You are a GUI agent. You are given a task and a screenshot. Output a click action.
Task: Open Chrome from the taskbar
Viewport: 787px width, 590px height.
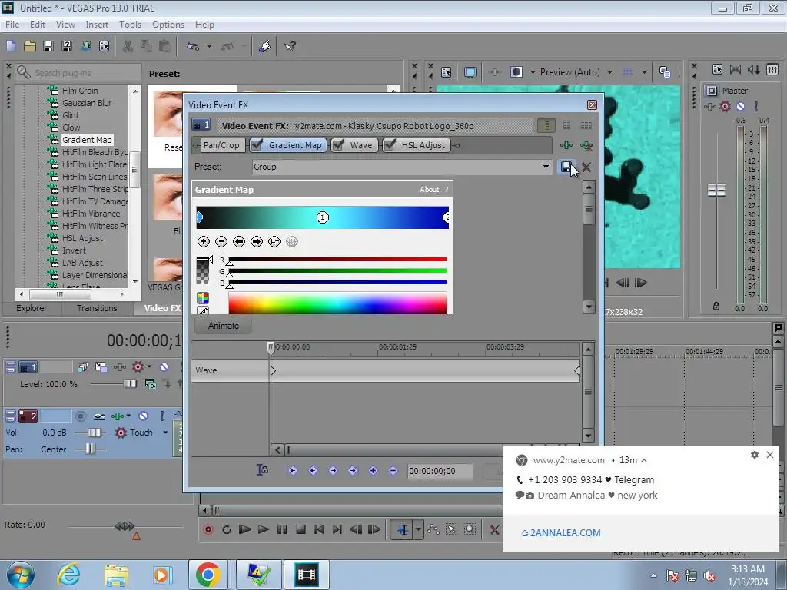click(x=208, y=575)
